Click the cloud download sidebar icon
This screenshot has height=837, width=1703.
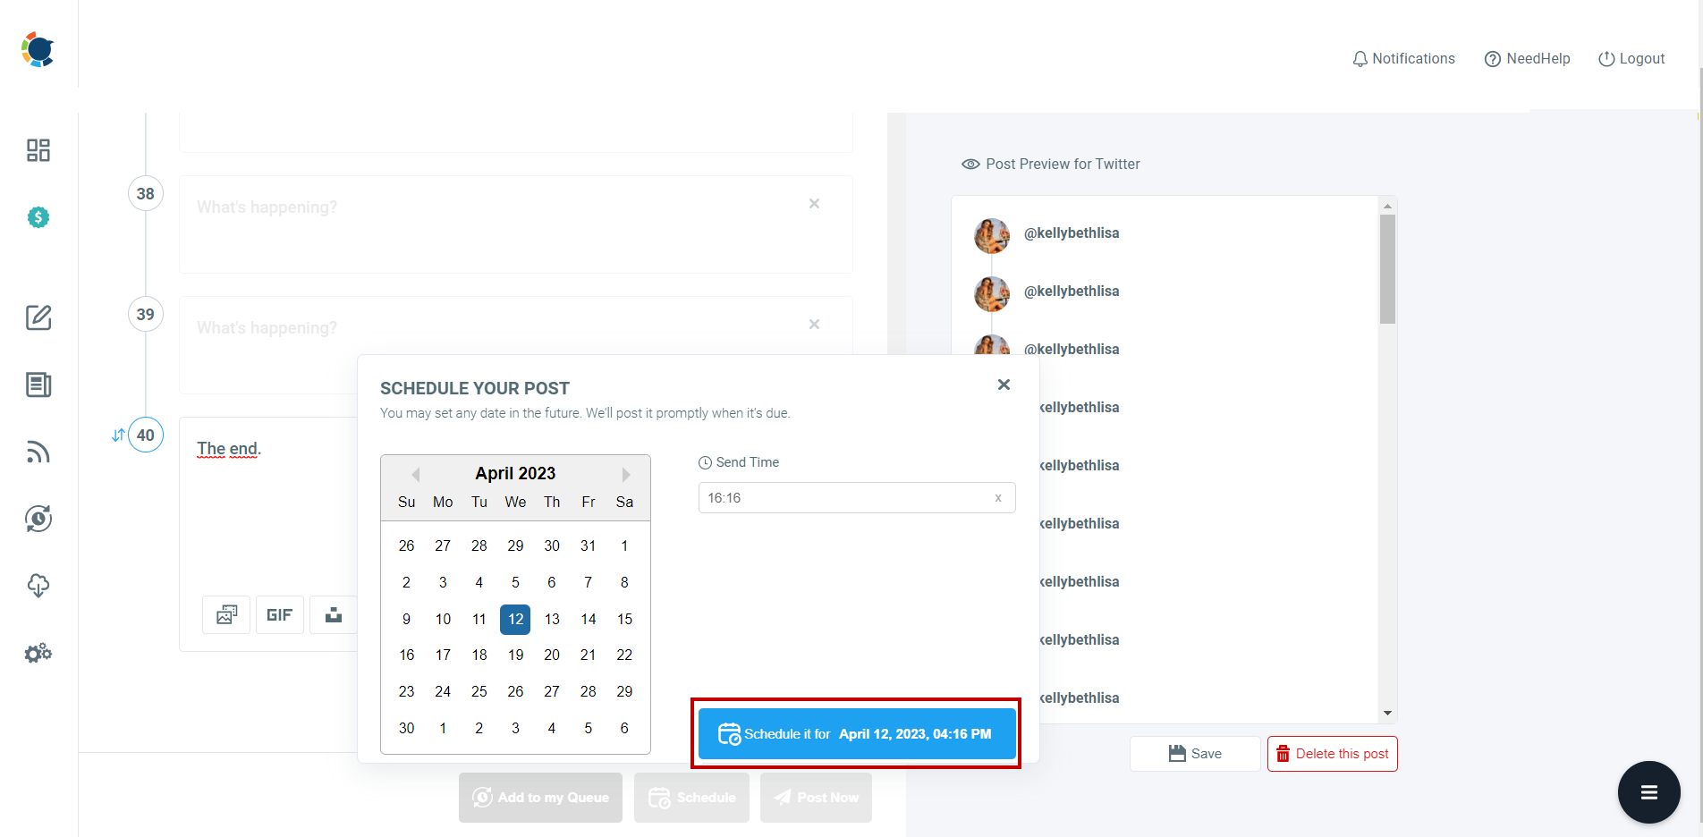[38, 586]
